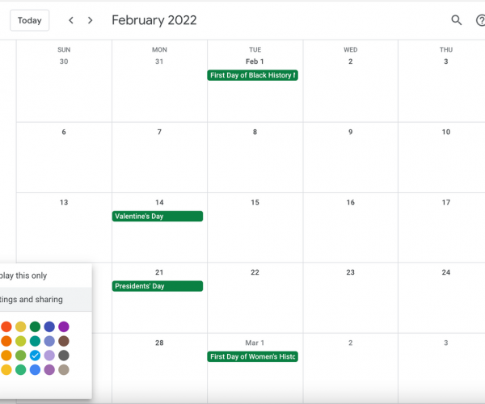
Task: Select date '24' in the calendar
Action: [446, 272]
